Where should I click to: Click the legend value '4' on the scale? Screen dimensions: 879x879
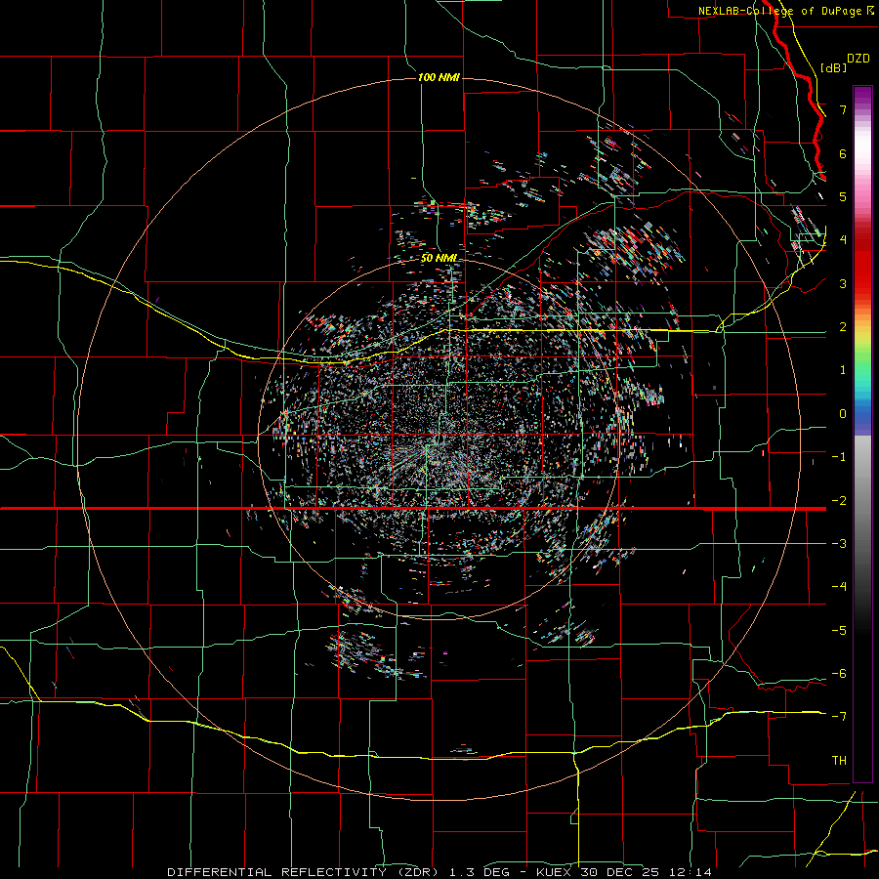843,240
